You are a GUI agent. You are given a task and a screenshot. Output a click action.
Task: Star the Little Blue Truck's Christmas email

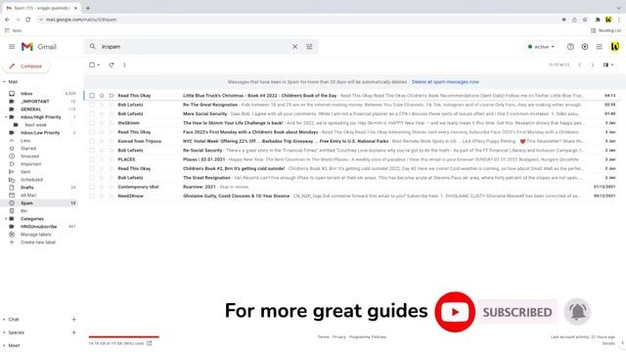coord(102,96)
